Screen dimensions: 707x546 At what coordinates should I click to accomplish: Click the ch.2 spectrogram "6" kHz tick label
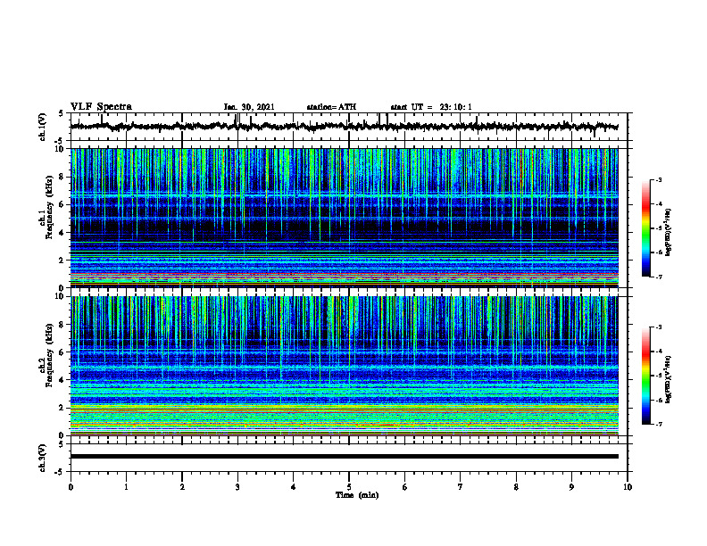[62, 352]
